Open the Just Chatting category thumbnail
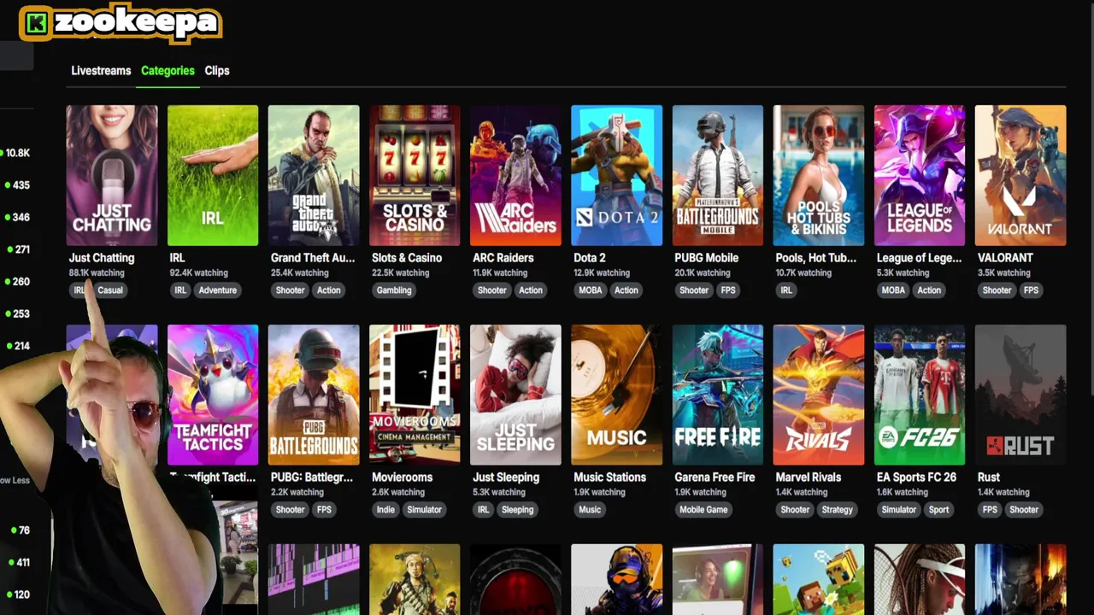The height and width of the screenshot is (615, 1094). click(112, 175)
